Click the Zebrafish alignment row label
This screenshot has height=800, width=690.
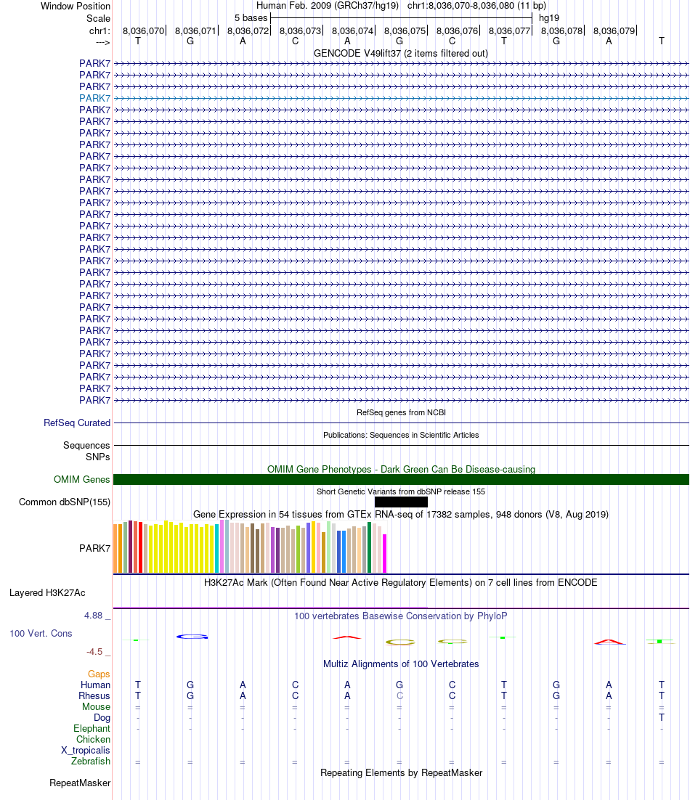(91, 761)
